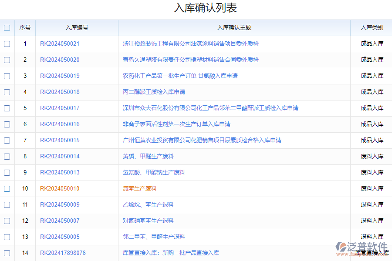Viewport: 392px width, 261px height.
Task: Select all rows via the header checkbox
Action: click(x=7, y=27)
